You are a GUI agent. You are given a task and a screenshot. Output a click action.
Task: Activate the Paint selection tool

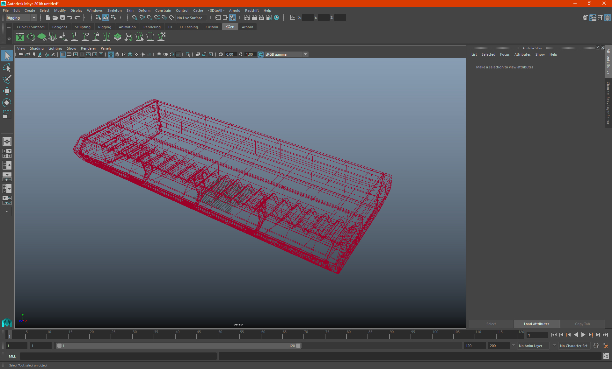(7, 79)
